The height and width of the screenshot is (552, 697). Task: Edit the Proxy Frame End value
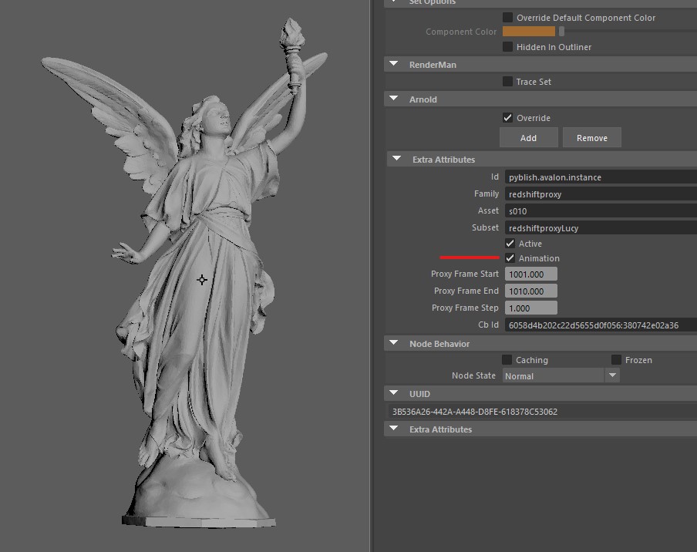pyautogui.click(x=530, y=291)
